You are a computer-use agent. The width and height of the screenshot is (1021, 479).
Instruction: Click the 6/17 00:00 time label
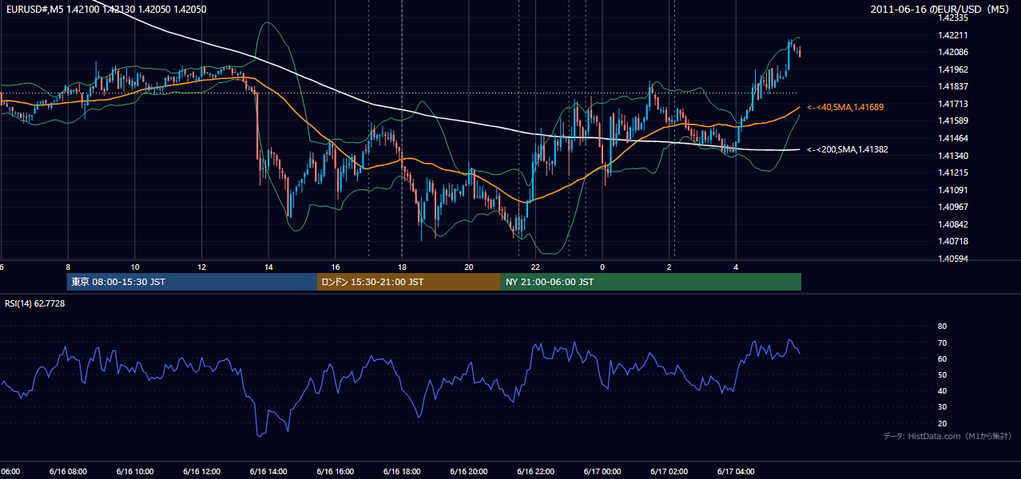click(602, 471)
